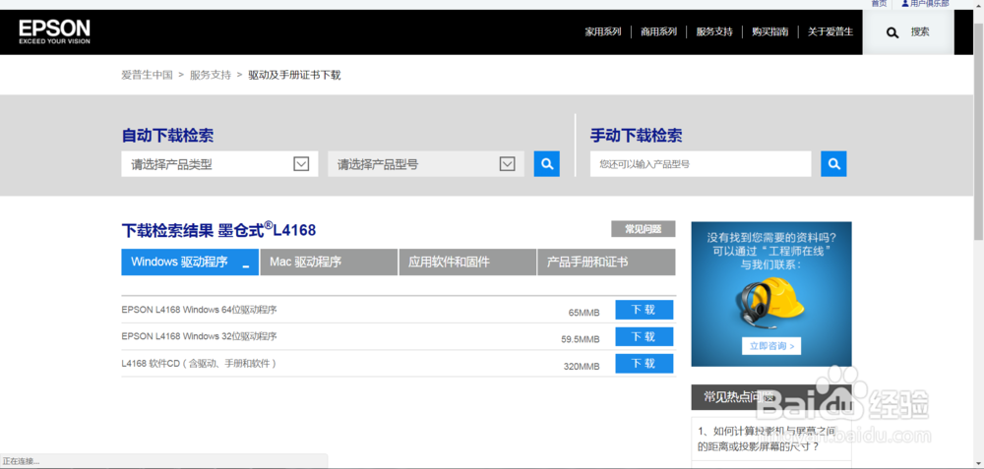
Task: Click the 常见热点问题 panel header
Action: pyautogui.click(x=771, y=397)
